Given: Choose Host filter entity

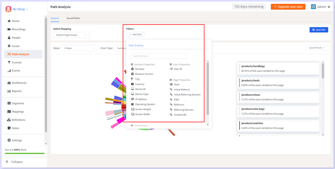Looking at the screenshot, I should tap(175, 84).
